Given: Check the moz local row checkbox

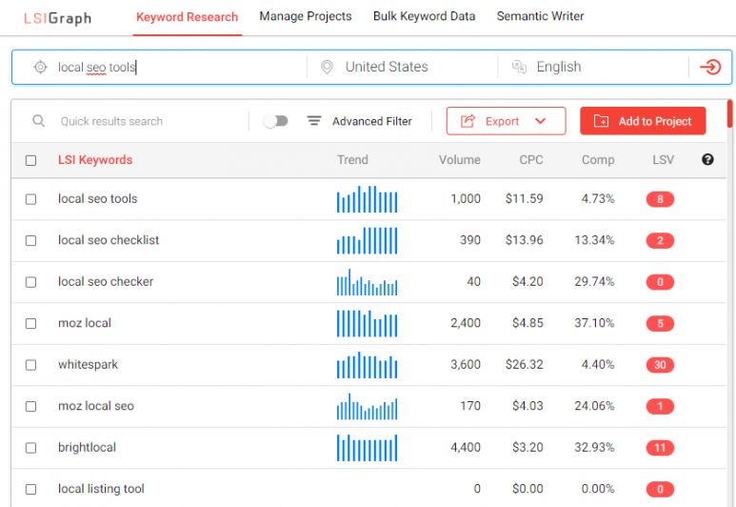Looking at the screenshot, I should click(31, 324).
